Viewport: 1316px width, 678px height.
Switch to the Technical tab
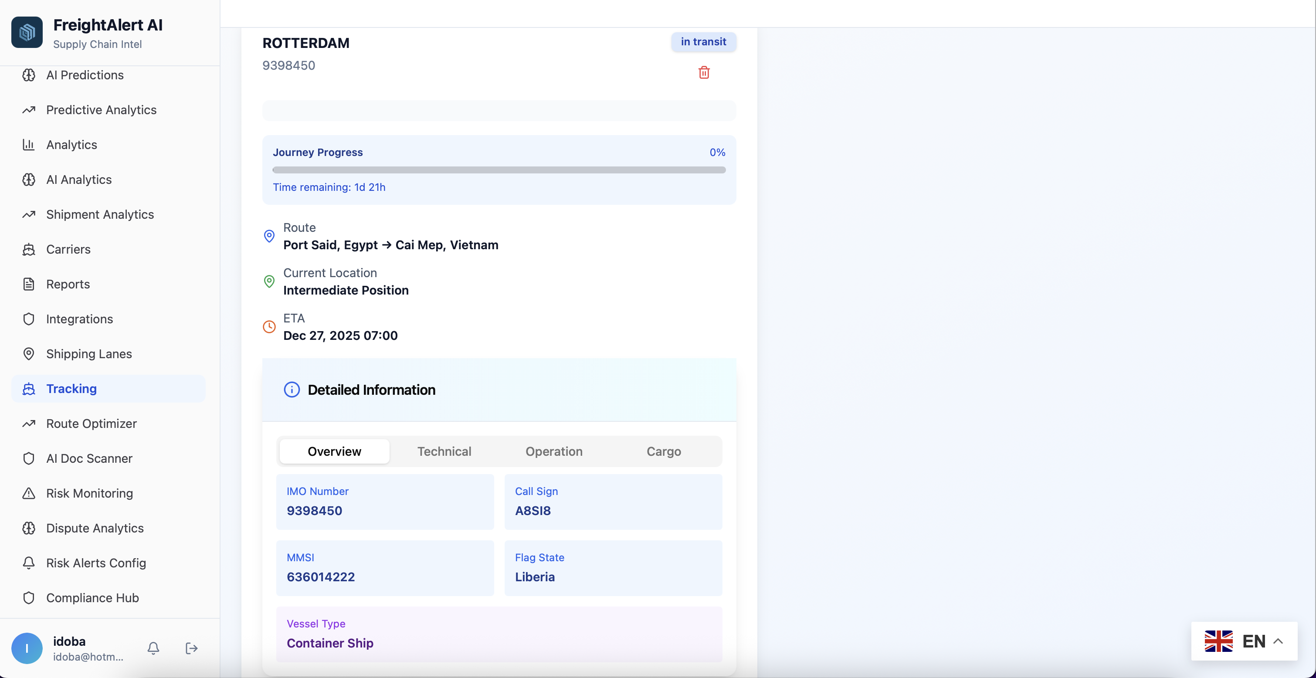pyautogui.click(x=444, y=451)
